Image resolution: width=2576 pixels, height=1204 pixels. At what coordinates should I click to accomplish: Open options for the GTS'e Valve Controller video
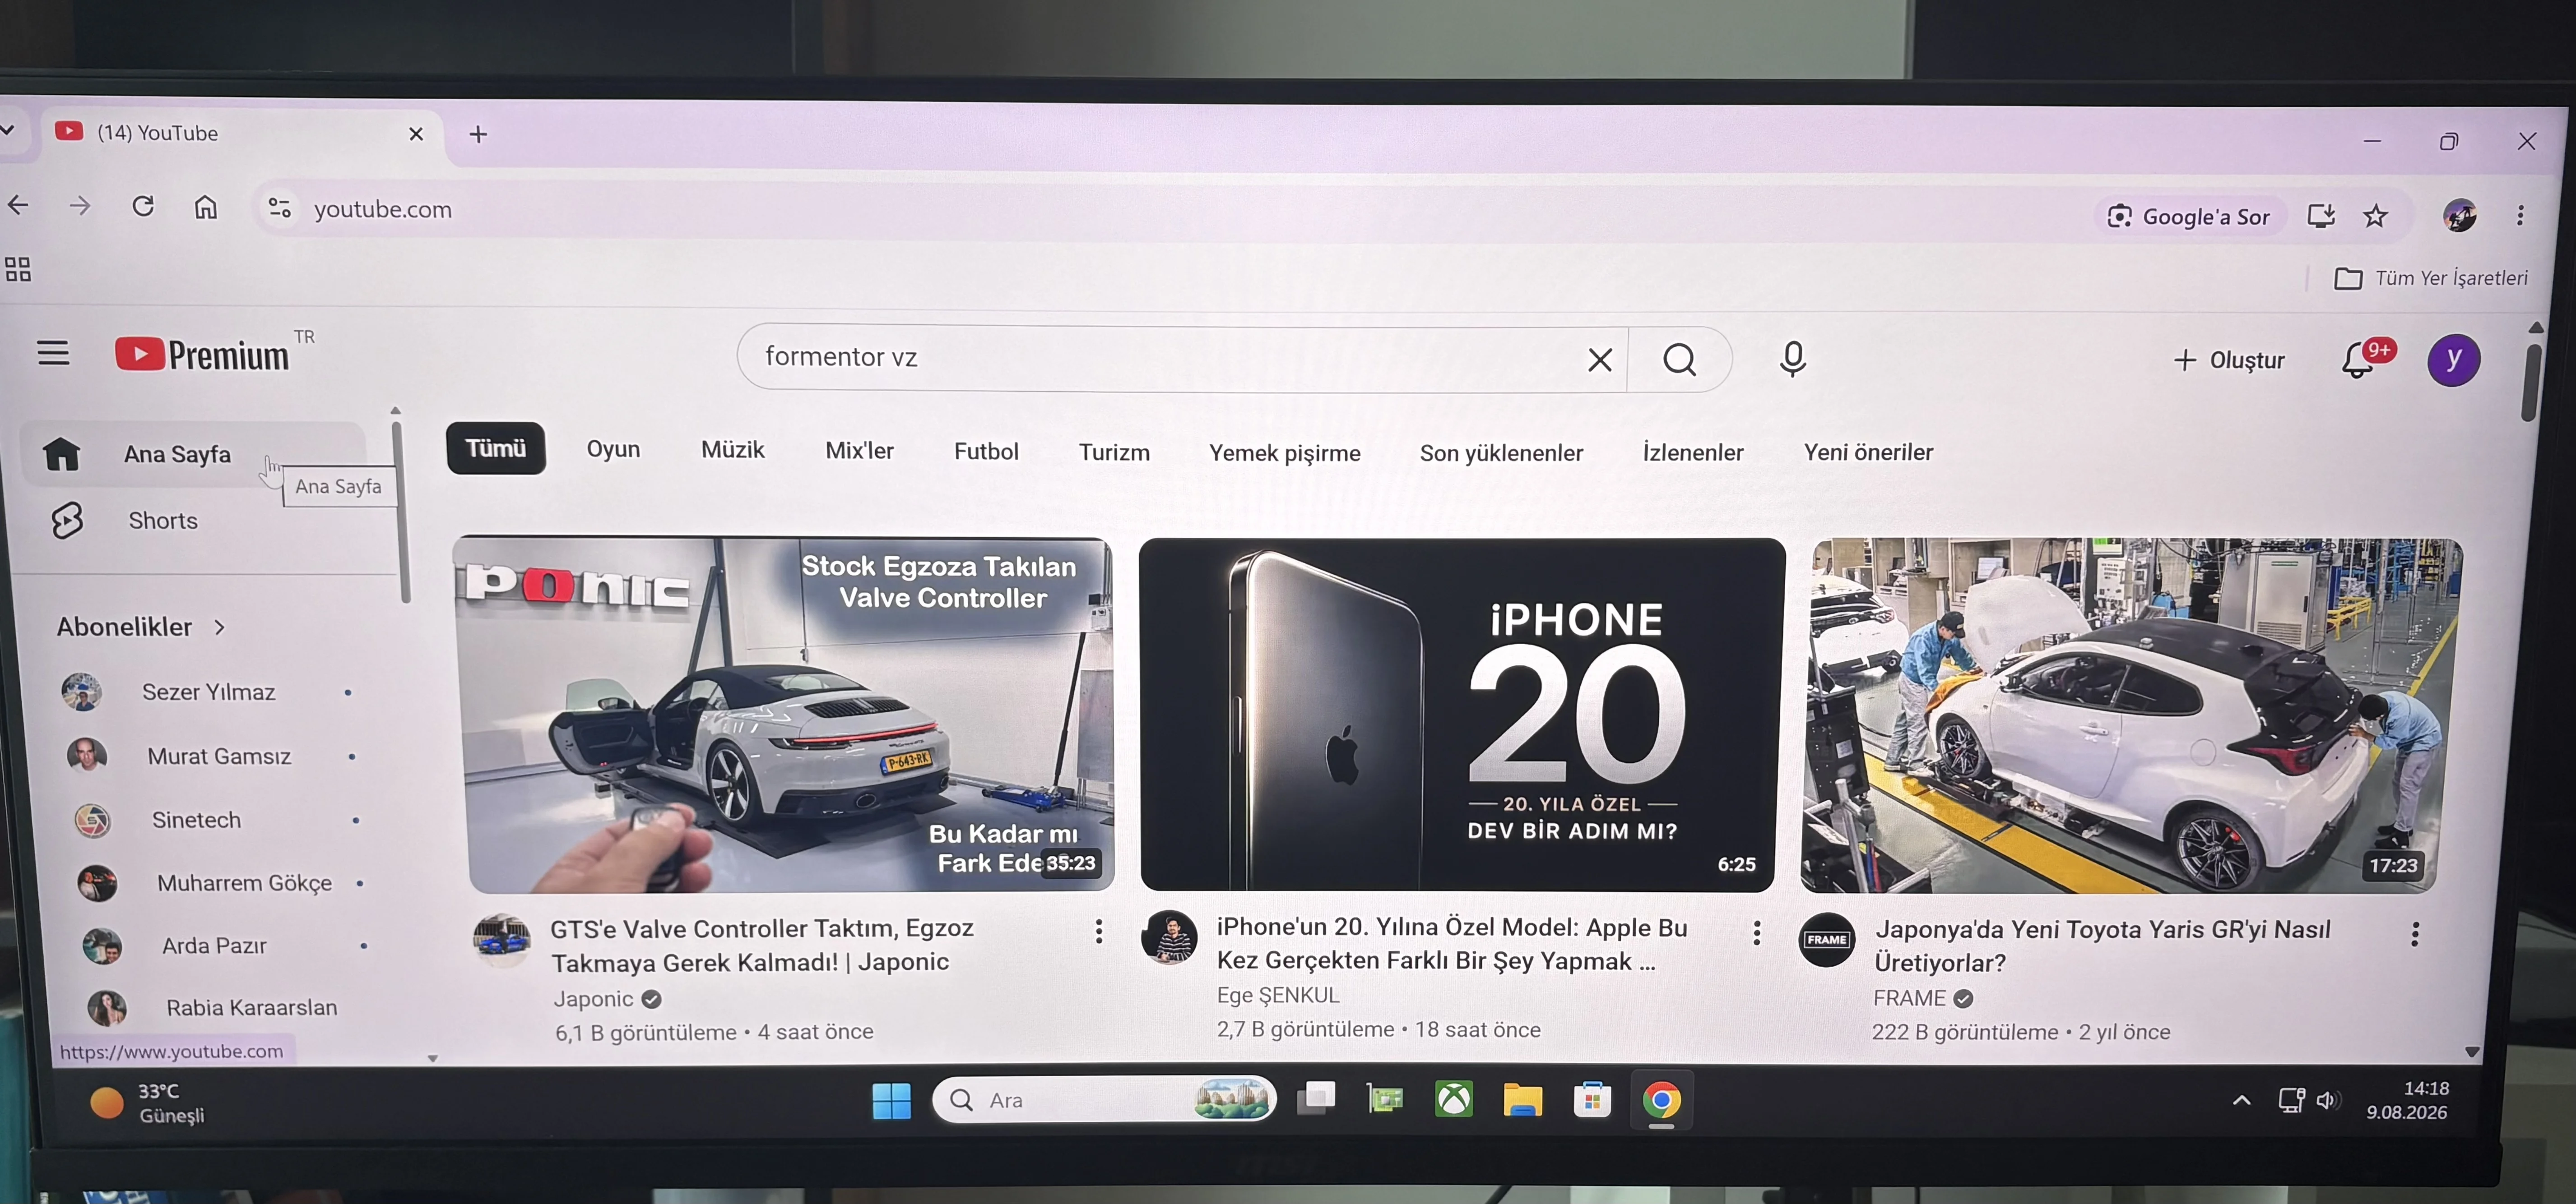coord(1098,931)
